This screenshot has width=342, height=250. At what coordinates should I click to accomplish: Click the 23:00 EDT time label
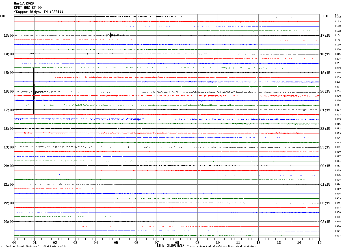click(x=8, y=222)
